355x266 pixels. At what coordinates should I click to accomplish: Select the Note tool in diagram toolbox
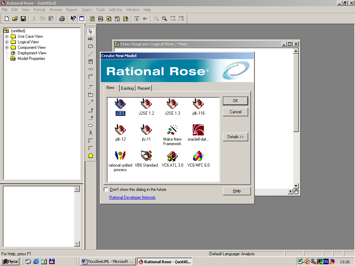90,46
